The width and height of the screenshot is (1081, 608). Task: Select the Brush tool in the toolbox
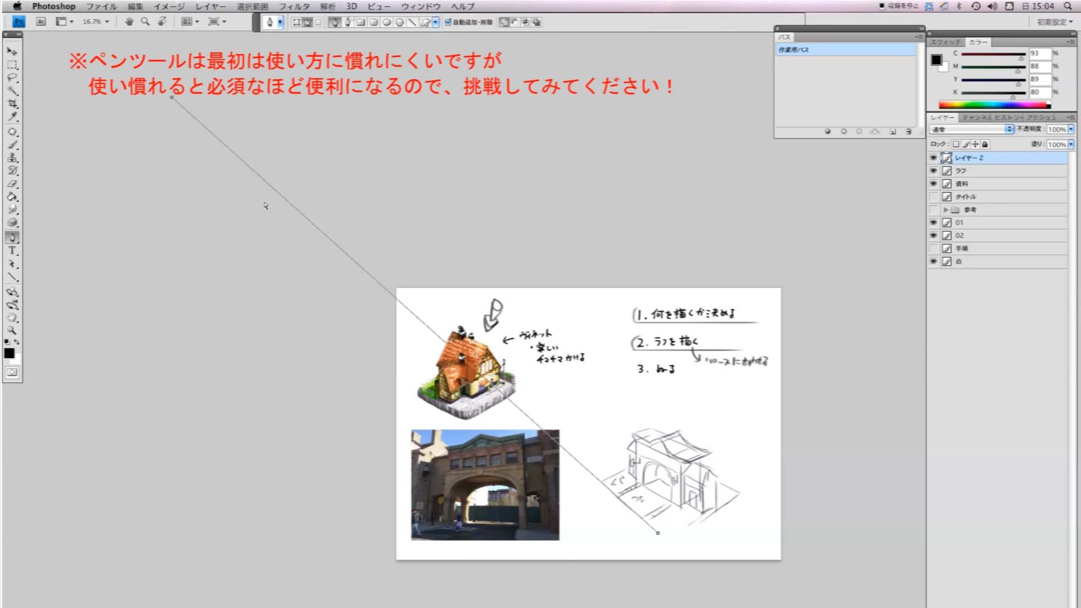tap(12, 145)
